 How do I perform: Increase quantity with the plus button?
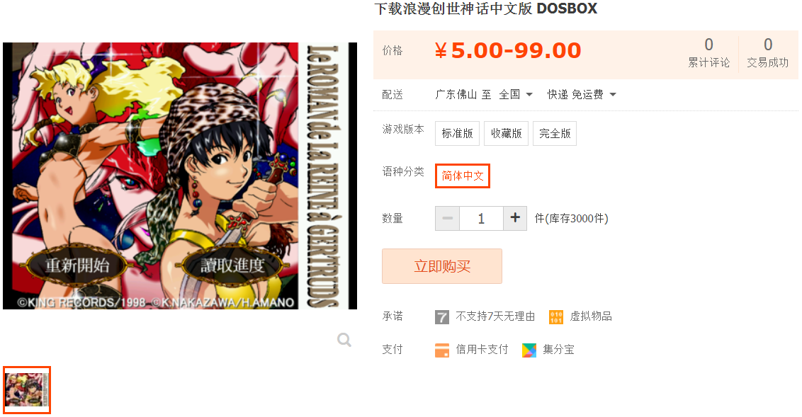[515, 218]
